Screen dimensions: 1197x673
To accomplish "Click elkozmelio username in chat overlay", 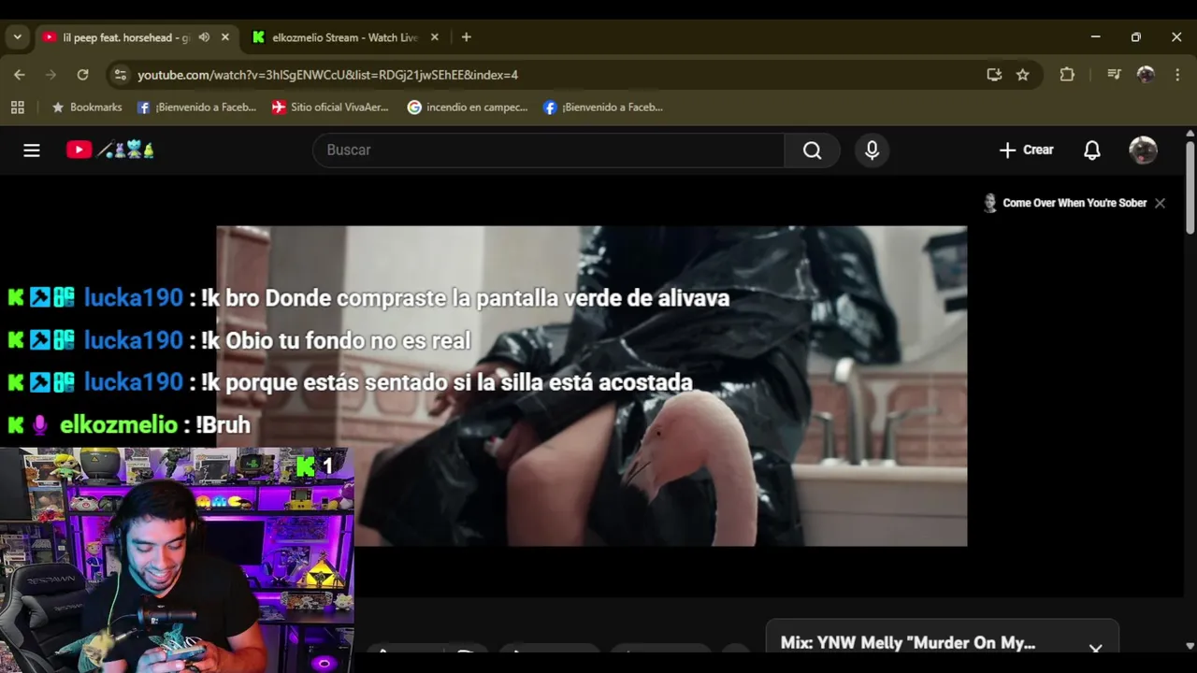I will pyautogui.click(x=119, y=425).
